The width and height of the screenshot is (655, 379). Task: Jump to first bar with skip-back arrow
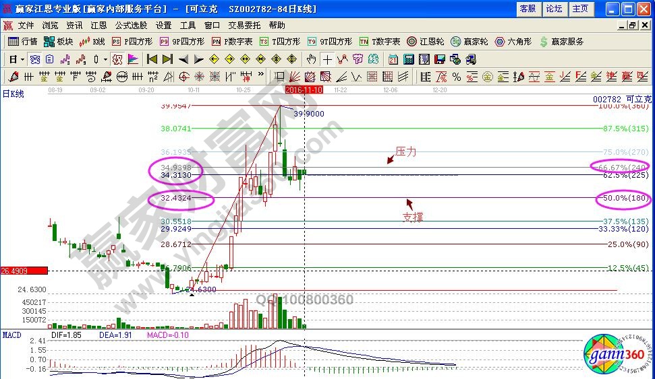pyautogui.click(x=152, y=59)
